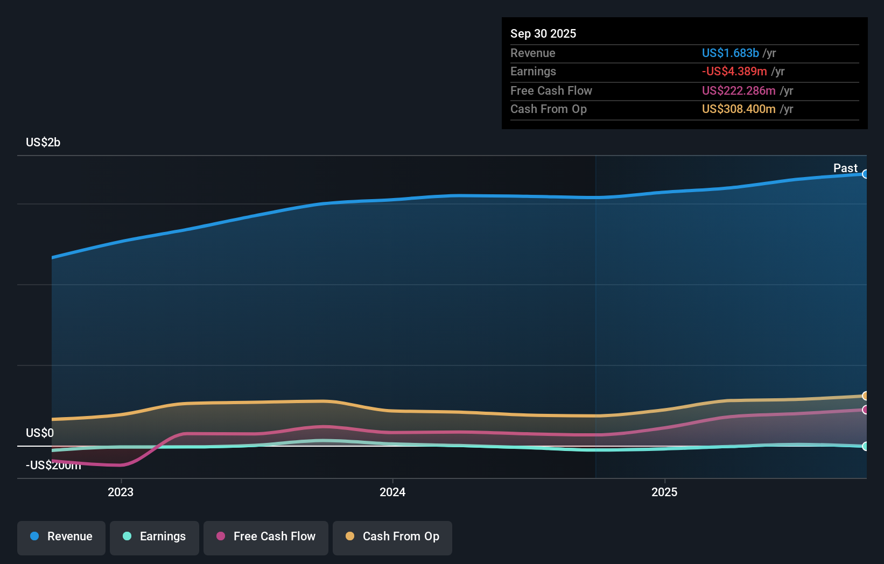Select the Cash From Op endpoint marker
884x564 pixels.
click(866, 396)
